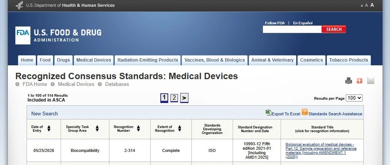Open the Food tab
Viewport: 390px width, 165px height.
coord(45,60)
